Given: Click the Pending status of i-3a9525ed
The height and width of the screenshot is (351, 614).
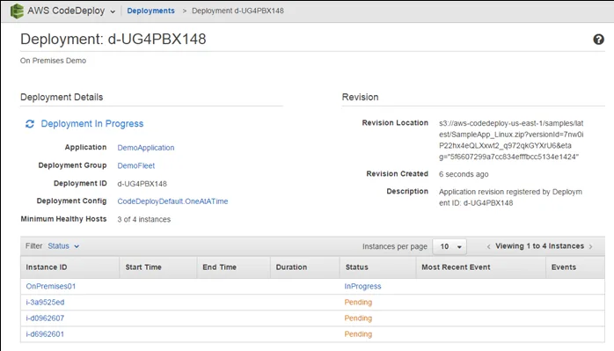Looking at the screenshot, I should [x=358, y=303].
